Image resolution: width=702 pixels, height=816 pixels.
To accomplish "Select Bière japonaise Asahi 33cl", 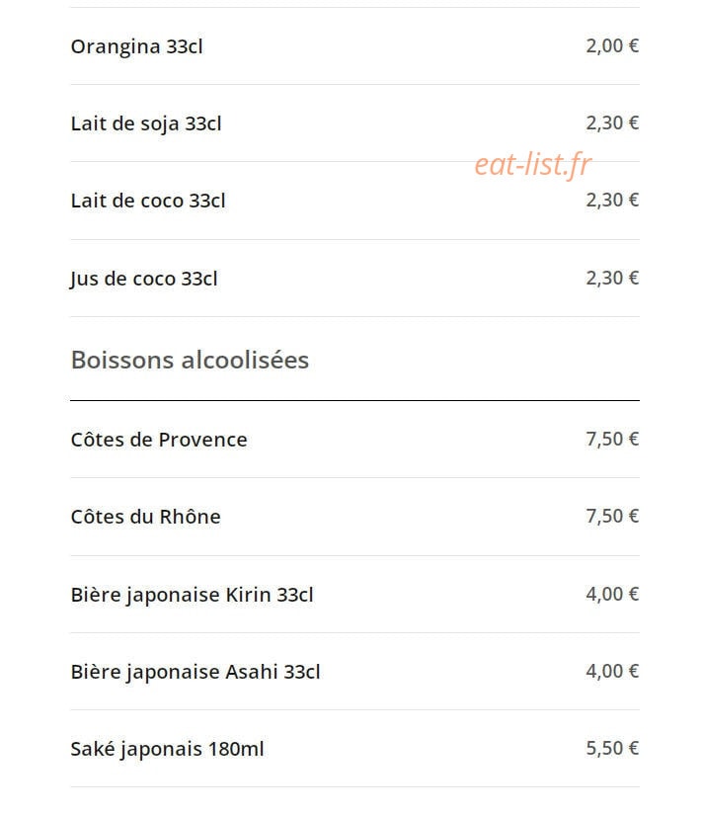I will (195, 672).
